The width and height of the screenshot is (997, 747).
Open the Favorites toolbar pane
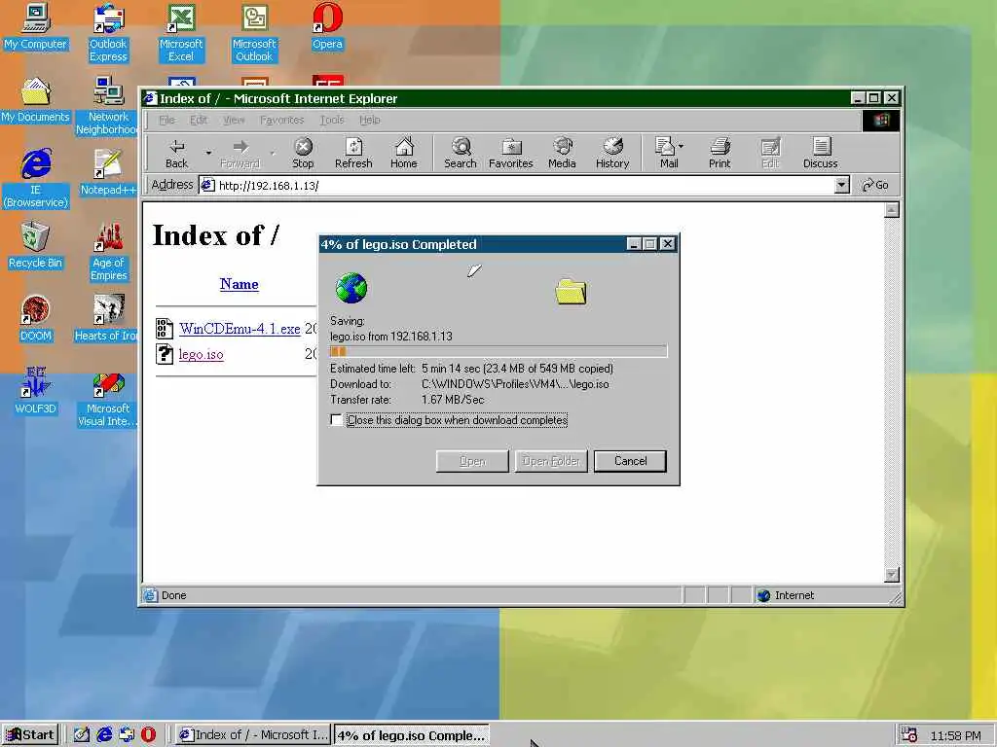pos(510,153)
